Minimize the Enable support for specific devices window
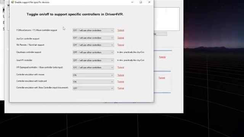 click(x=132, y=2)
